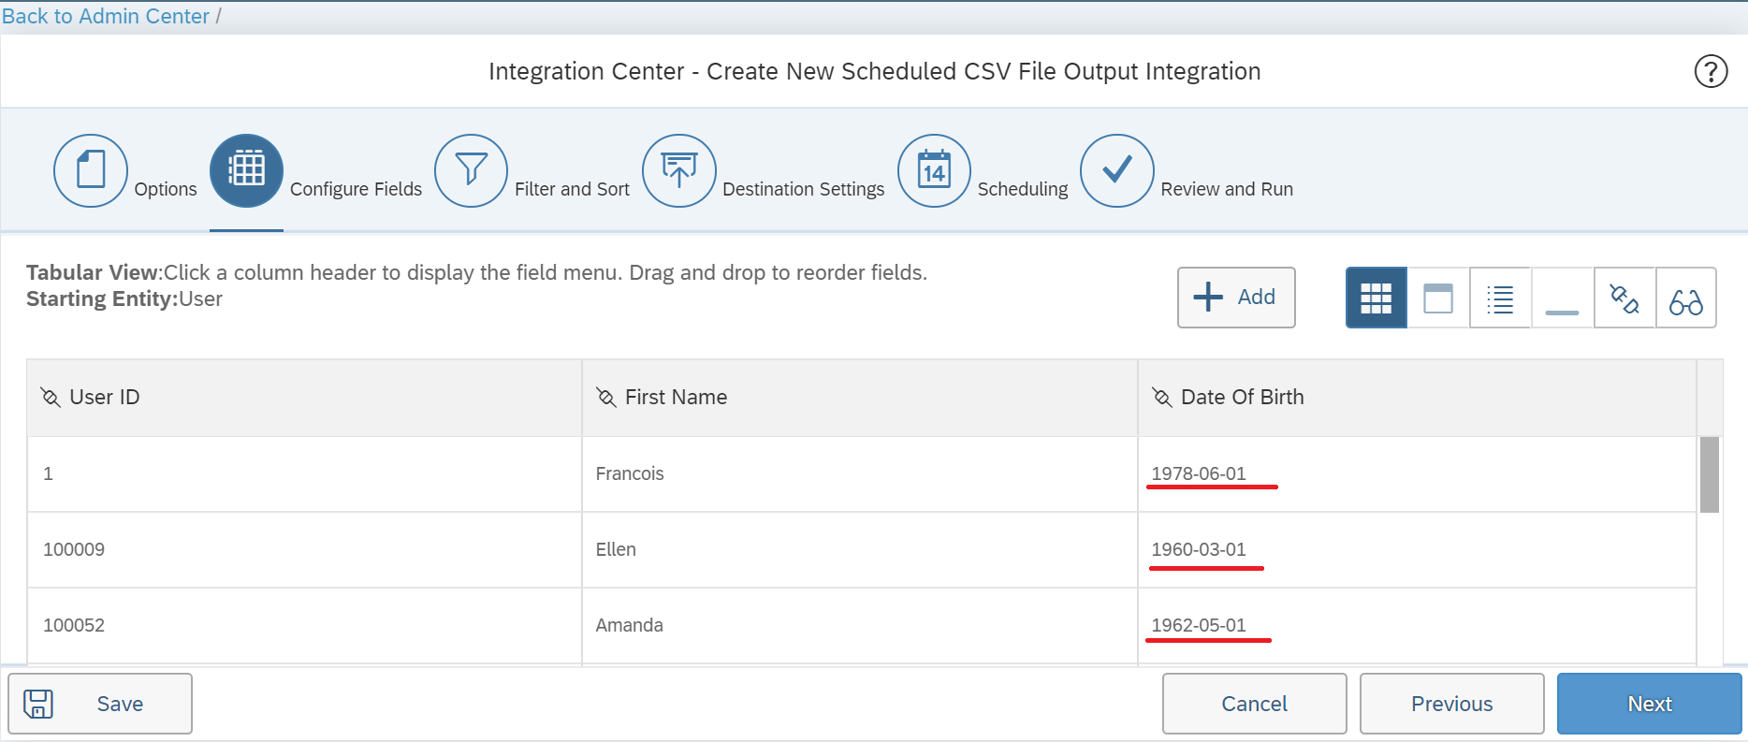
Task: Select the Destination Settings step label
Action: (x=803, y=189)
